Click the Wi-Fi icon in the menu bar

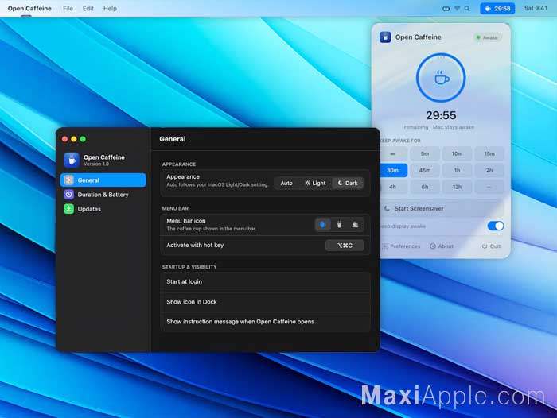click(458, 8)
